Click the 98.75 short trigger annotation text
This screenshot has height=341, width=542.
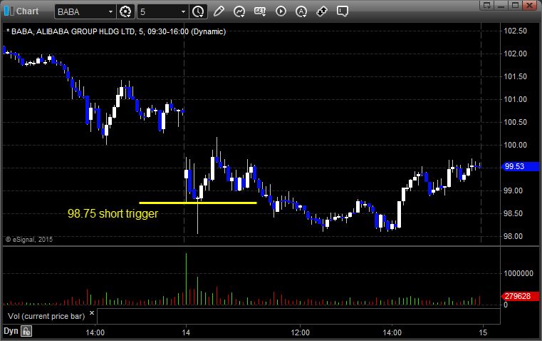coord(113,213)
